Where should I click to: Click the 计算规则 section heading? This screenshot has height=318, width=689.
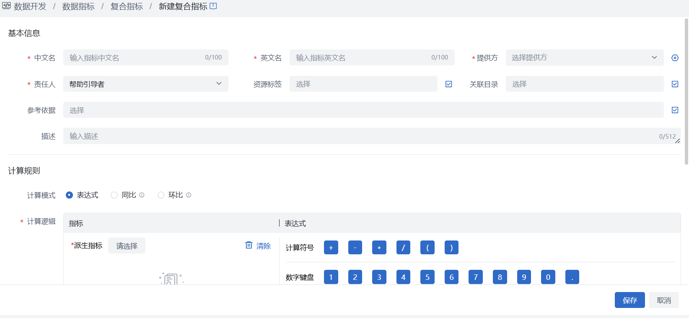[24, 171]
